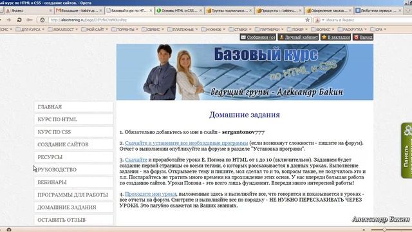Follow link Скачайте и установите все необходимые программы

pos(186,143)
